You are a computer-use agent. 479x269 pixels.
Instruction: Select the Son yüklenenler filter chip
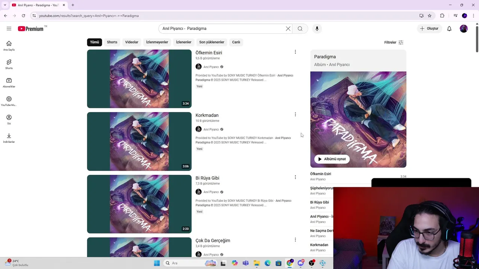click(x=212, y=42)
